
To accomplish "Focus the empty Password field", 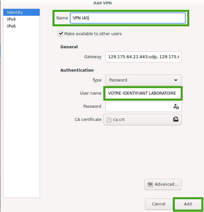I will pyautogui.click(x=138, y=106).
